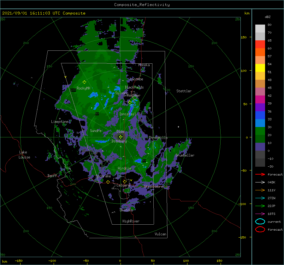Screen dimensions: 284x265
Task: Click the orange 111V arrow in legend
Action: 260,190
